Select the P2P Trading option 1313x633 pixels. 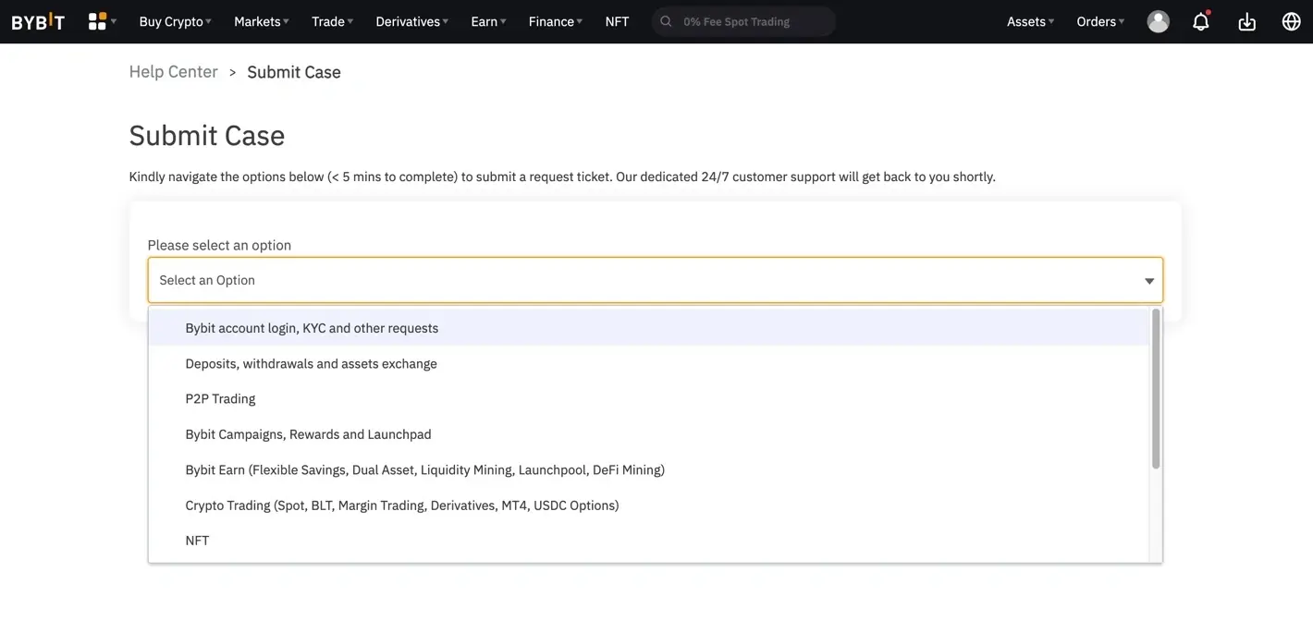(x=648, y=398)
